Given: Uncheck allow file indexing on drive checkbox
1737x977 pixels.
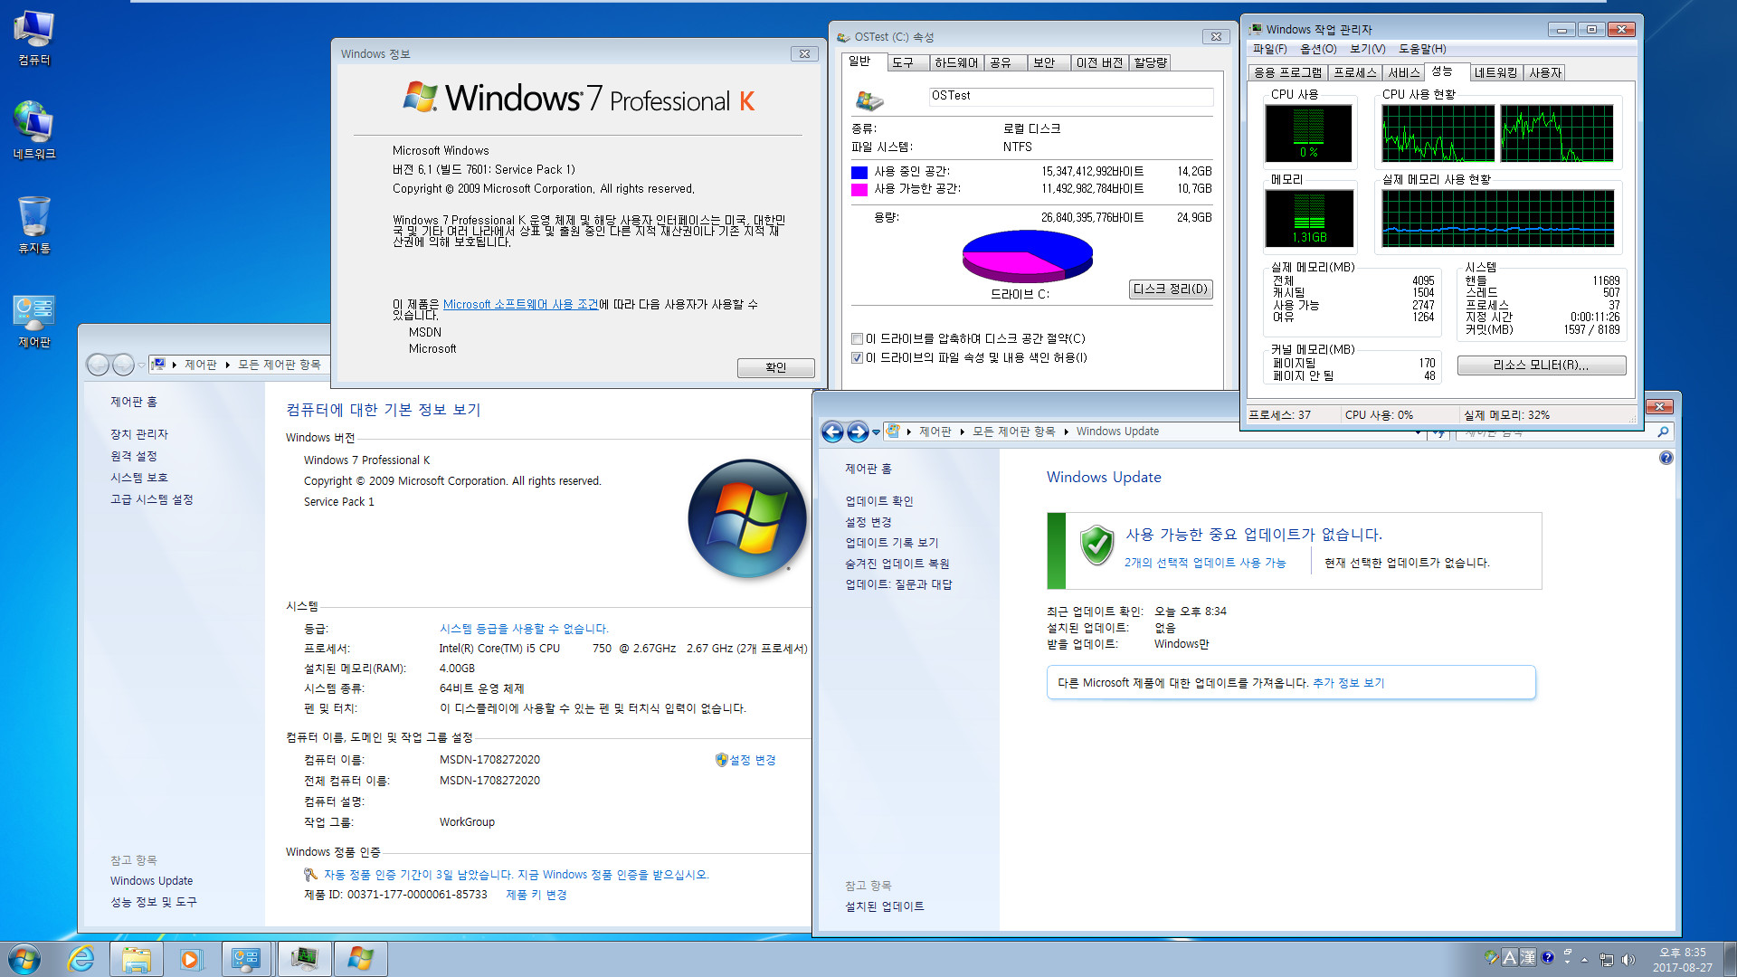Looking at the screenshot, I should pyautogui.click(x=857, y=358).
